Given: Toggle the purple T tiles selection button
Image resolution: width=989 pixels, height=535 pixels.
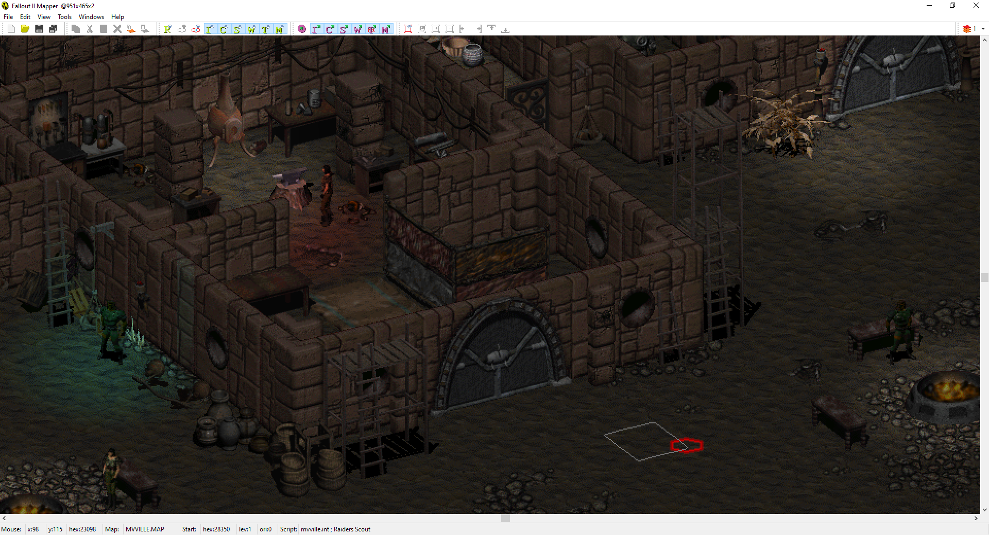Looking at the screenshot, I should pos(371,29).
